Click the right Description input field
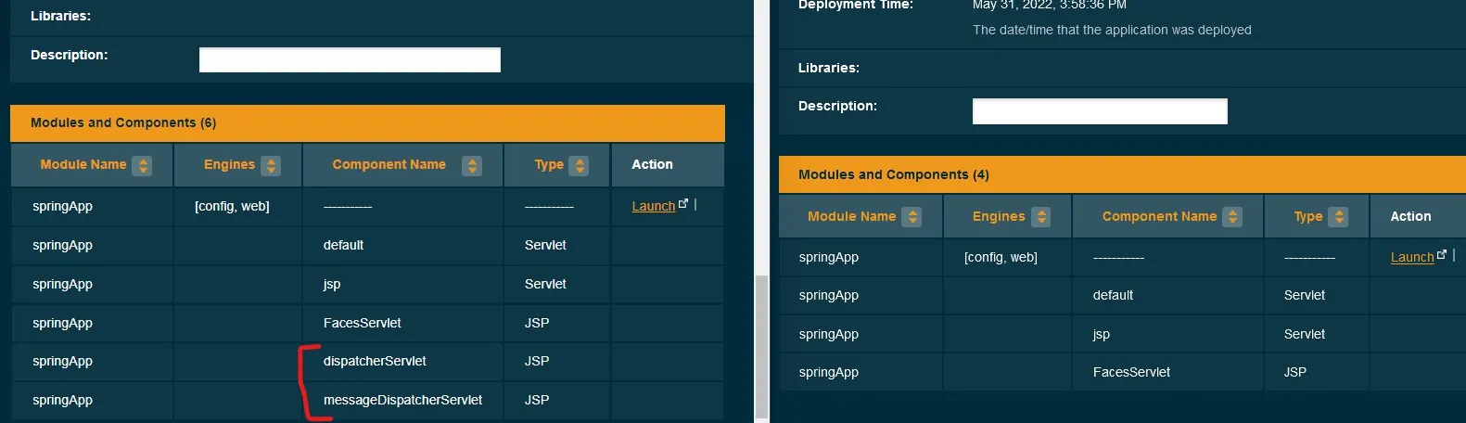The height and width of the screenshot is (423, 1466). click(1099, 111)
